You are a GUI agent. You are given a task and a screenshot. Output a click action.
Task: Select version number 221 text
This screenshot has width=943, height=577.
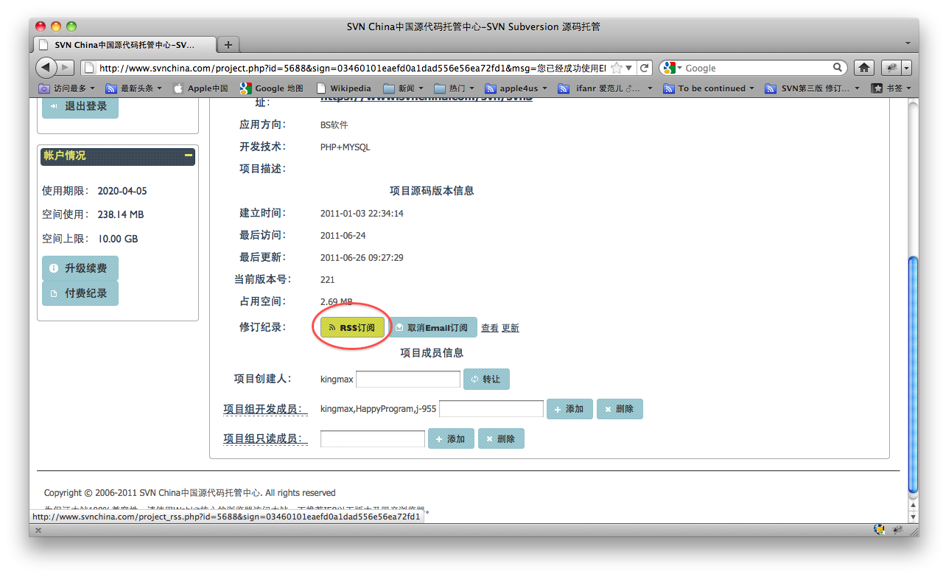[x=327, y=279]
